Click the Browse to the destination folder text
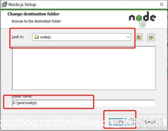This screenshot has height=131, width=168. click(36, 21)
